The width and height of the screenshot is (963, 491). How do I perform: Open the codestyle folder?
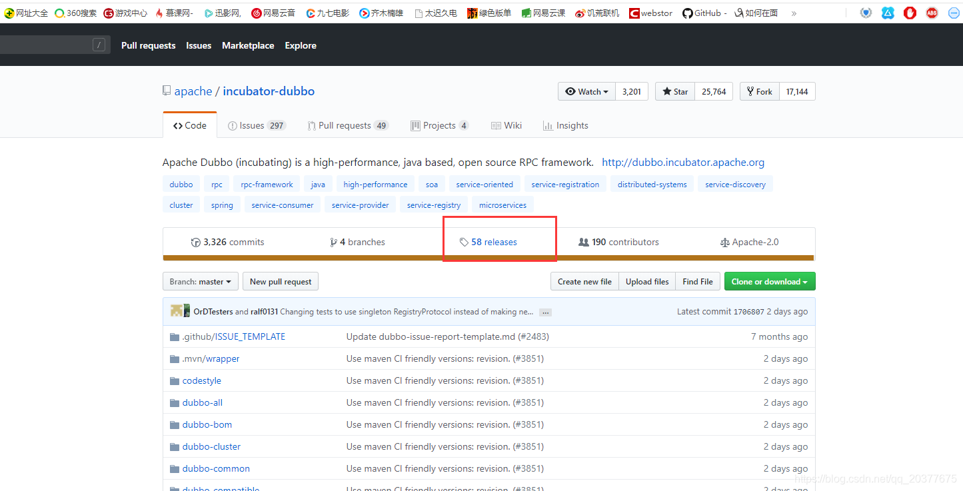pos(202,380)
